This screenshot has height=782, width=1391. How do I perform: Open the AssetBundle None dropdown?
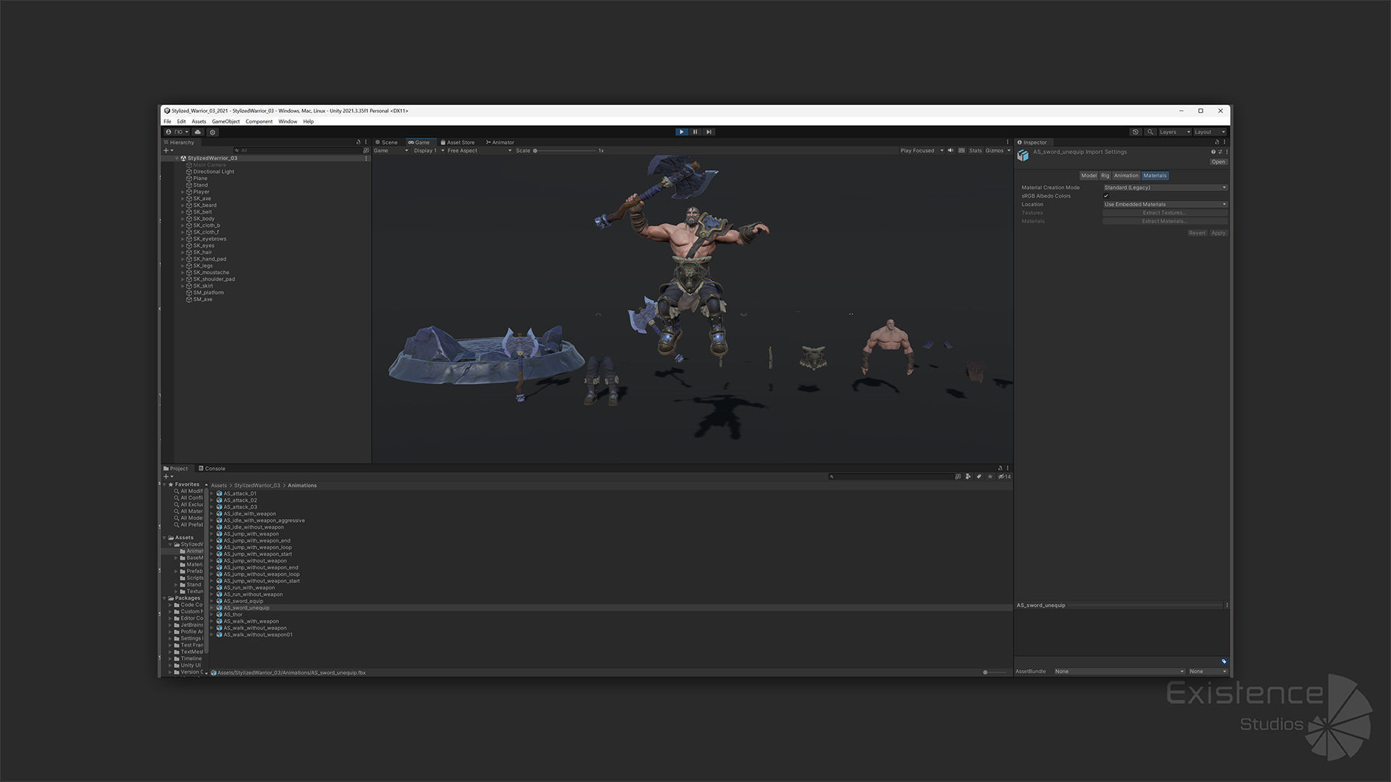(1119, 671)
